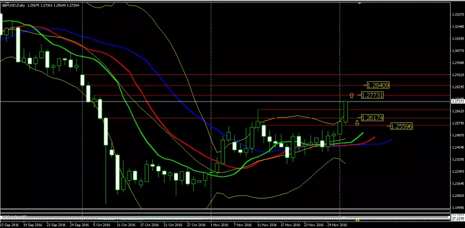
Task: Click the GBPUSD,Daily chart title text
Action: [13, 6]
